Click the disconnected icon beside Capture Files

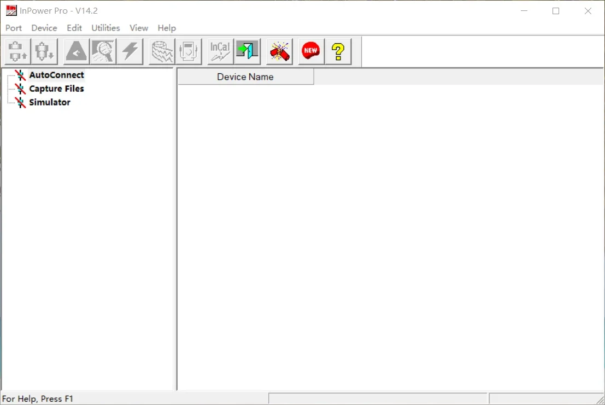[x=20, y=89]
